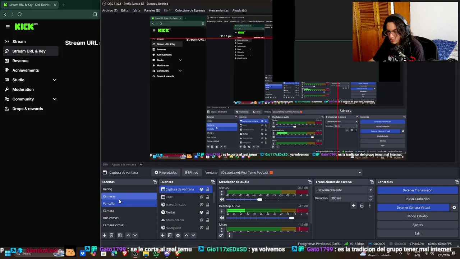The image size is (460, 259).
Task: Move the selected scene down
Action: pyautogui.click(x=135, y=235)
